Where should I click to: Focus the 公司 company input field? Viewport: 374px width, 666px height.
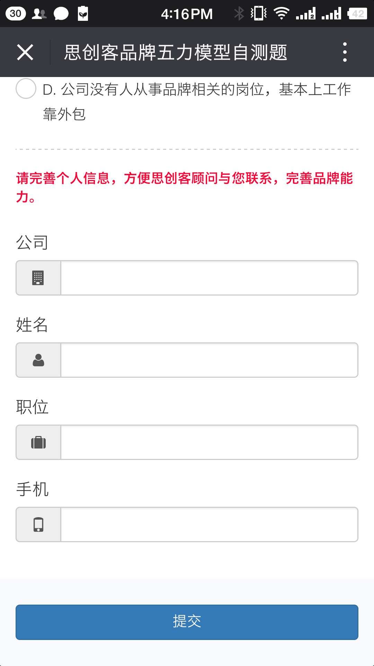point(209,278)
